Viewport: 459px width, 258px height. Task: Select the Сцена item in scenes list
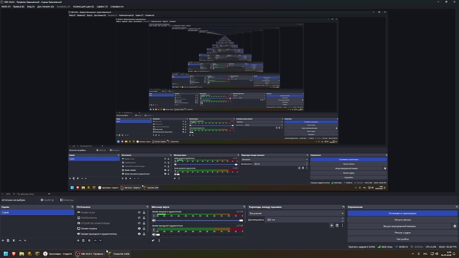[37, 212]
